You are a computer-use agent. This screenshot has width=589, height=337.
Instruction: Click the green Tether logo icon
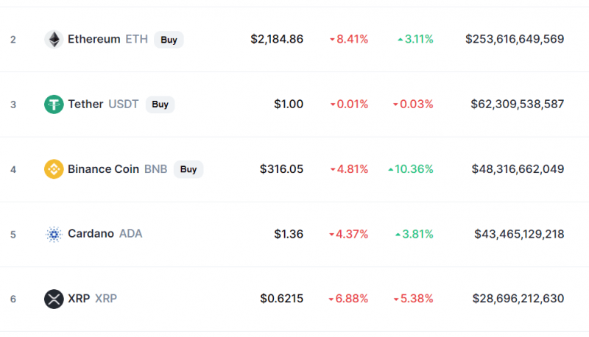click(54, 104)
